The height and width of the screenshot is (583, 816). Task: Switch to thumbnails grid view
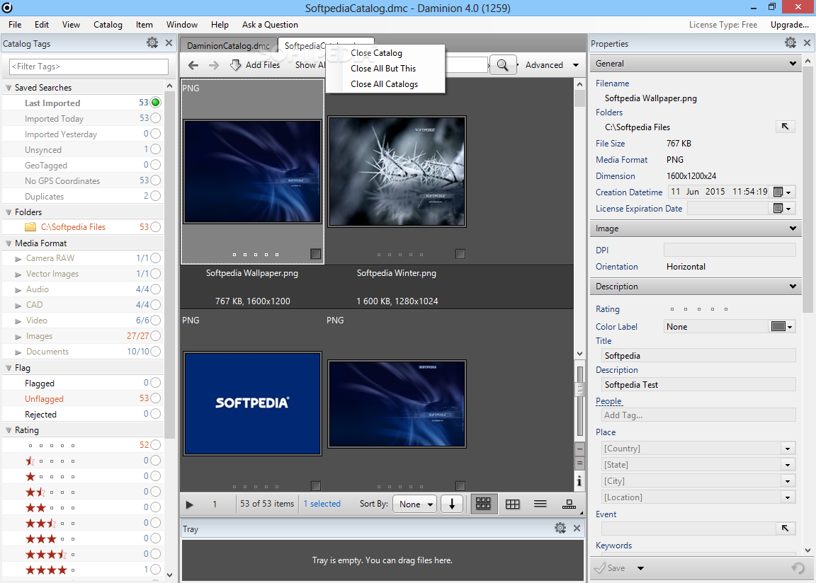pyautogui.click(x=483, y=504)
